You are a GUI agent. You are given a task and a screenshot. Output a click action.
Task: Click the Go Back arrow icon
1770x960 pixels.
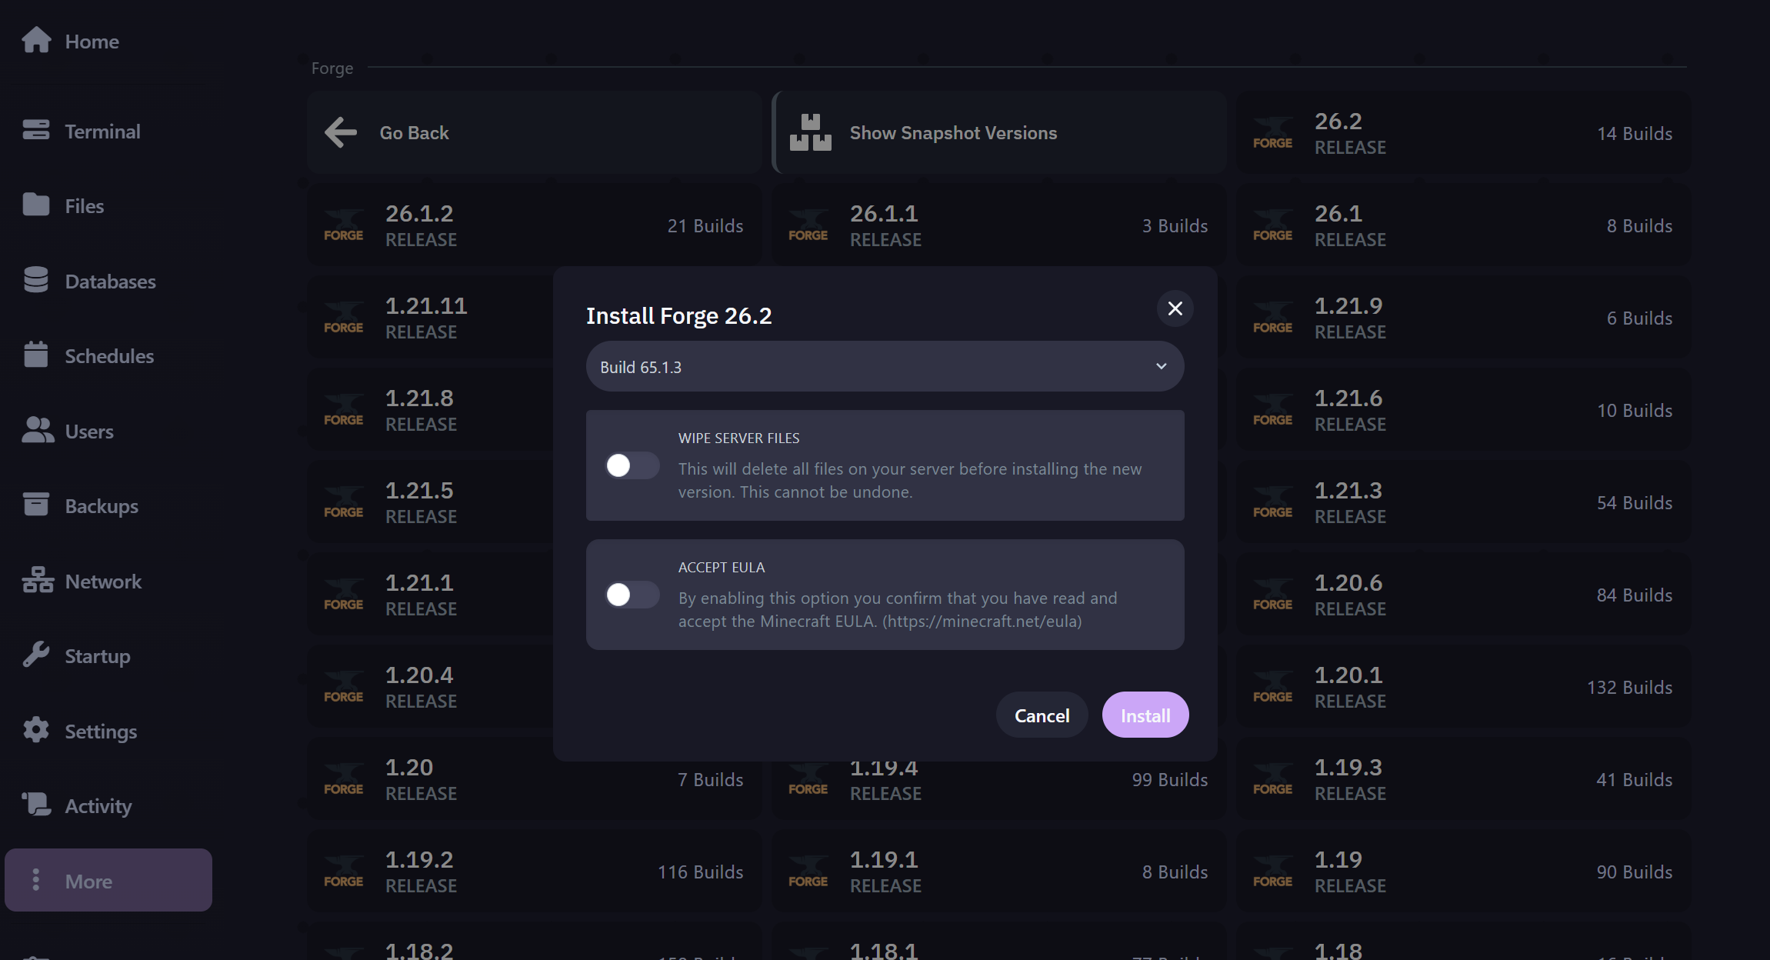click(341, 132)
